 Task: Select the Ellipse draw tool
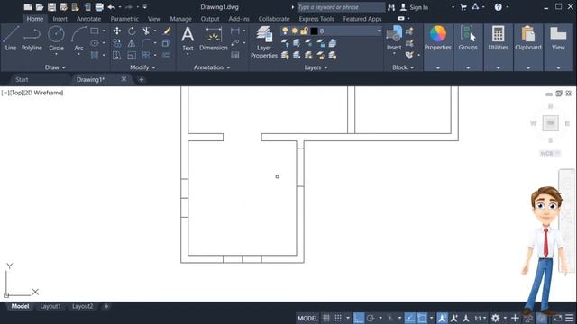[95, 43]
